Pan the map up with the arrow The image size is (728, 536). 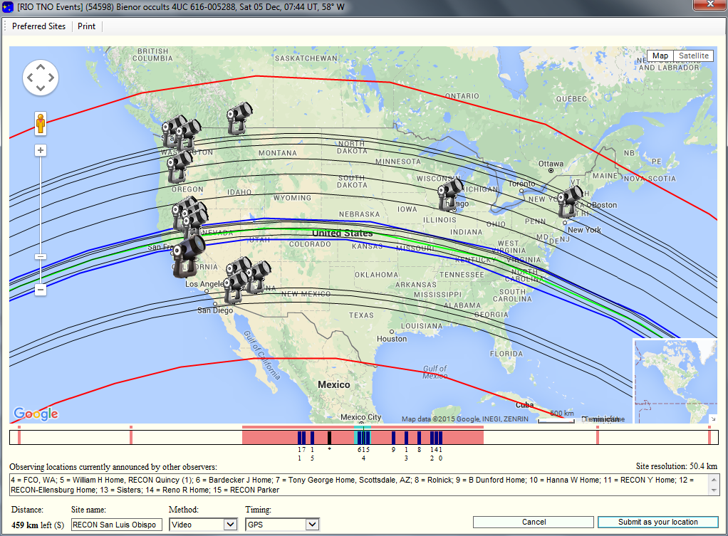tap(41, 68)
